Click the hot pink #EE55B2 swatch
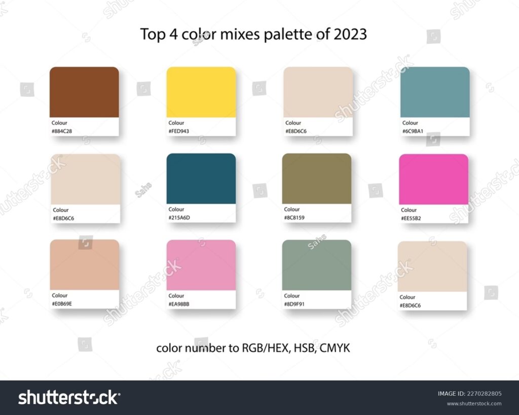Screen dimensions: 519x415 tap(433, 179)
